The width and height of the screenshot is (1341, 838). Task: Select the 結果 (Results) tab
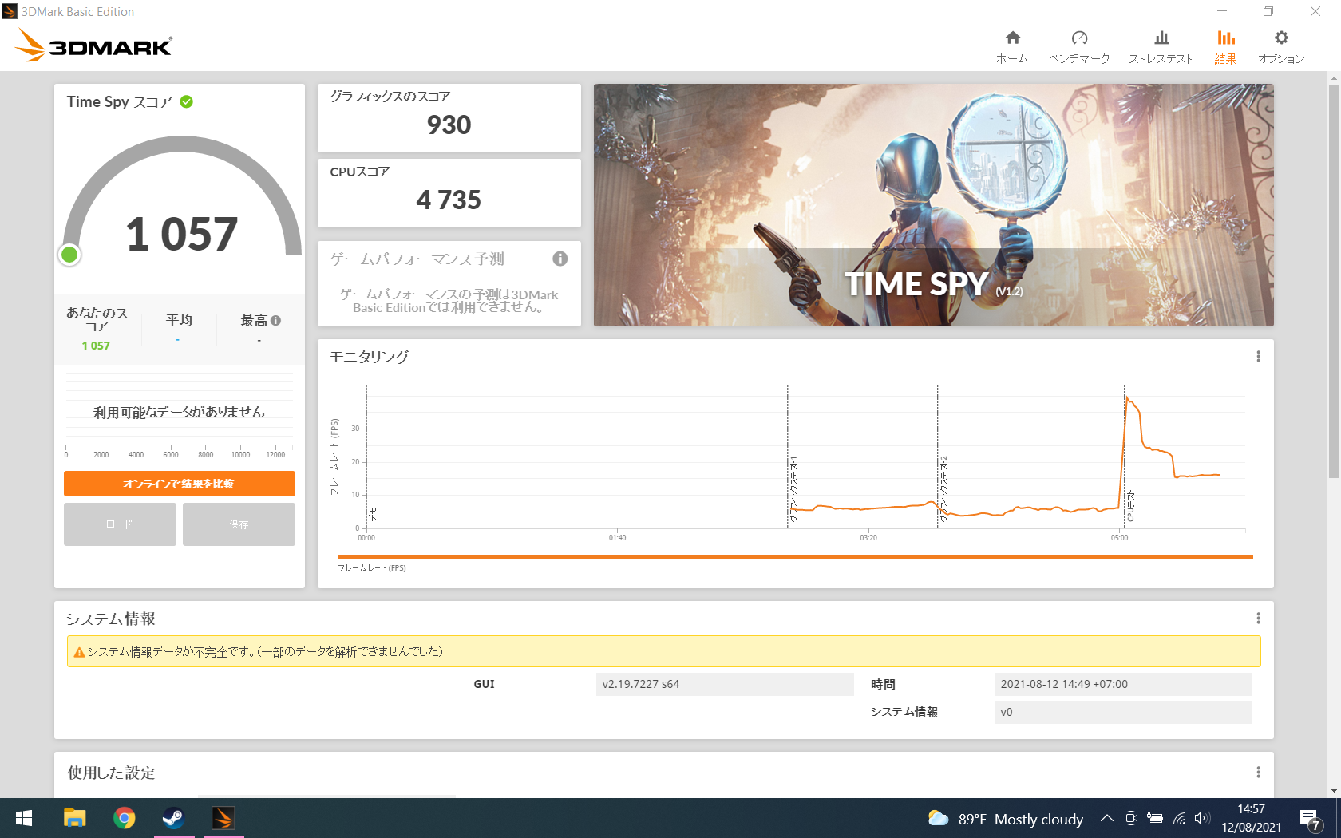[1225, 47]
